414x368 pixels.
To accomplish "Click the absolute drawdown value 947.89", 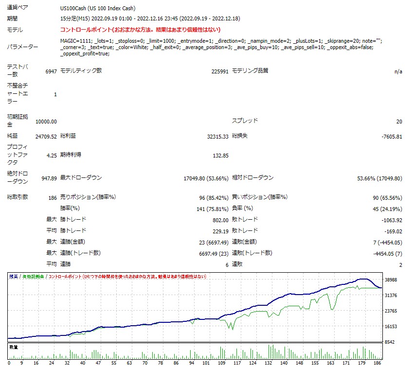I will pos(49,178).
